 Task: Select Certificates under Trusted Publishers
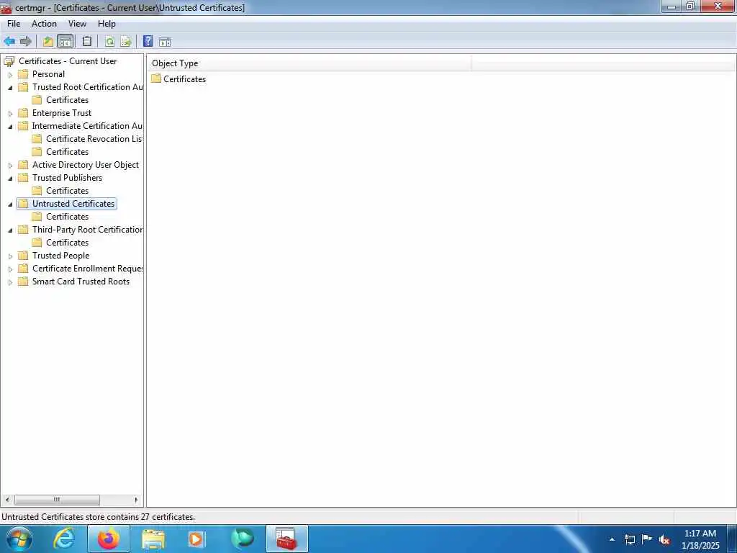(67, 191)
